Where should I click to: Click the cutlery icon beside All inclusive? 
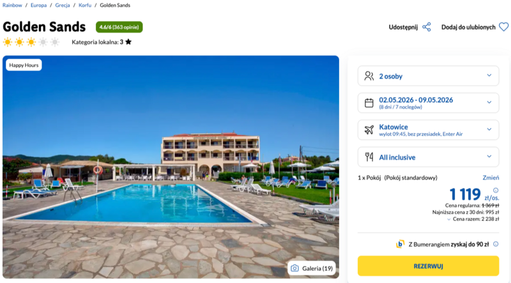tap(369, 157)
